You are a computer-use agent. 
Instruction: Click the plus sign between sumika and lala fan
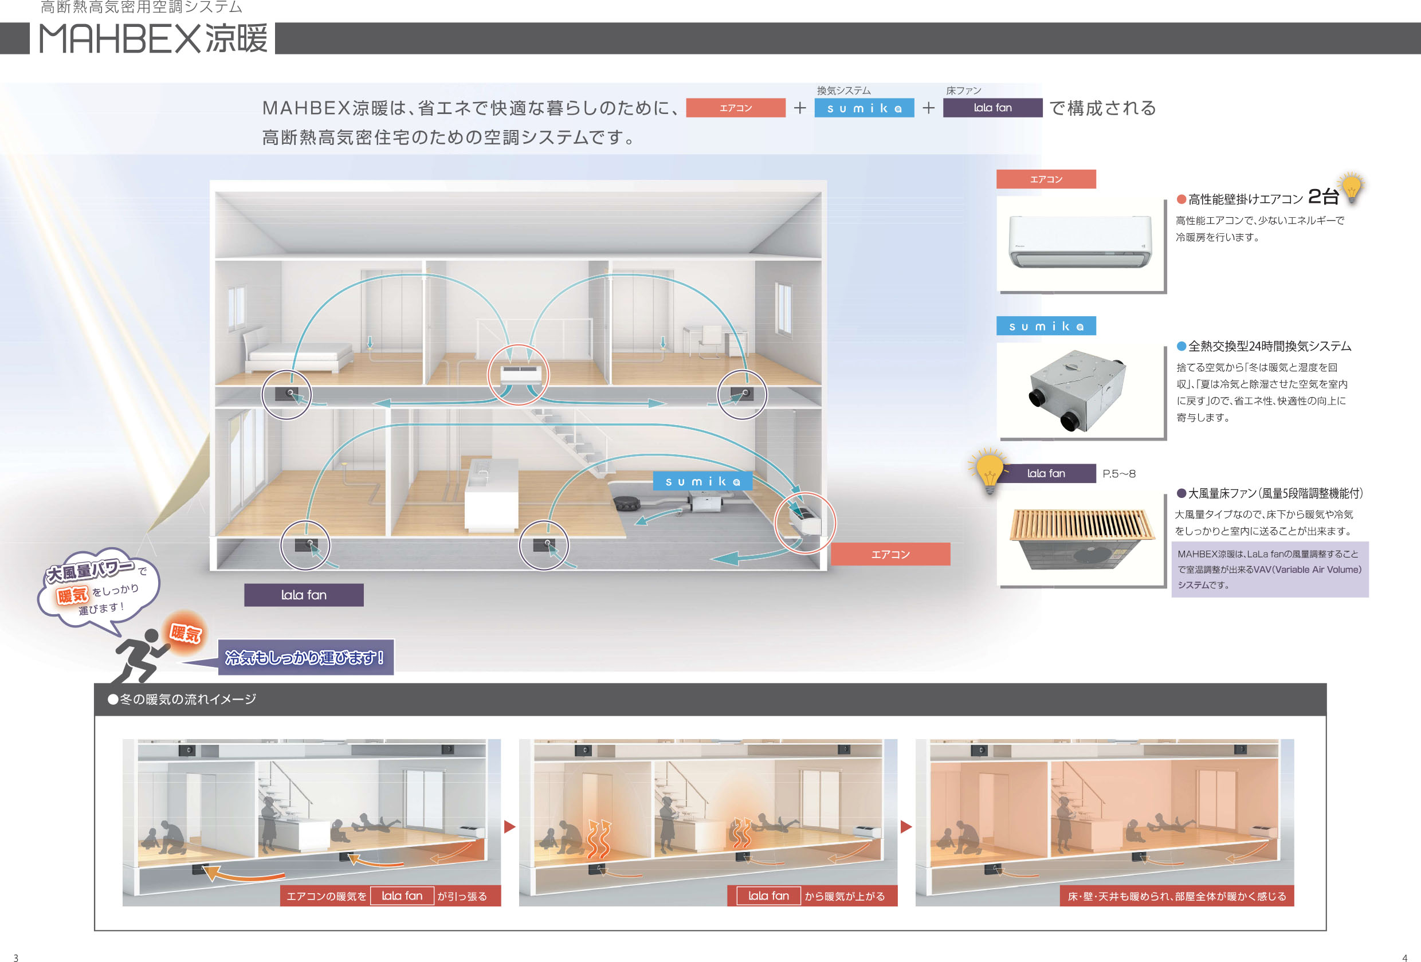click(928, 108)
